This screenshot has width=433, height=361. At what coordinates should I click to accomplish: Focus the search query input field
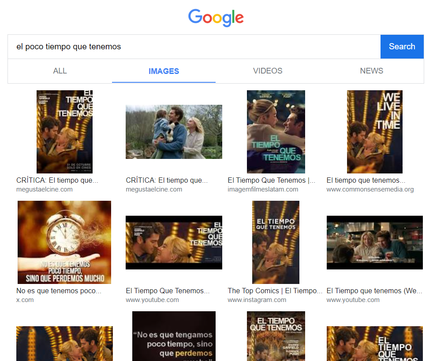click(x=194, y=47)
